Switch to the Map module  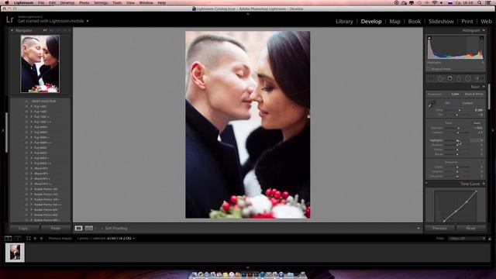394,21
